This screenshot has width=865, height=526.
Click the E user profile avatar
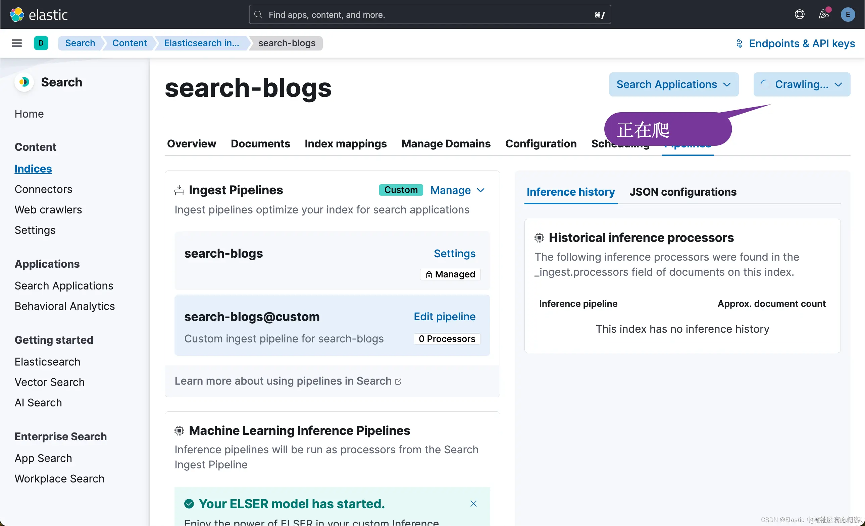pyautogui.click(x=848, y=14)
